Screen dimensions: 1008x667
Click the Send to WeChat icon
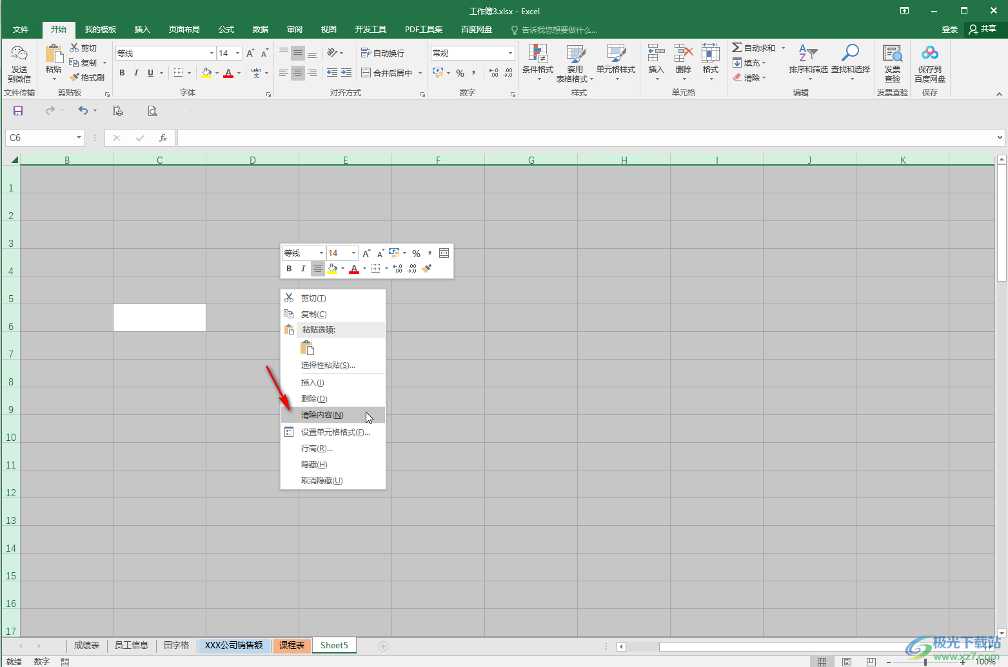coord(19,54)
